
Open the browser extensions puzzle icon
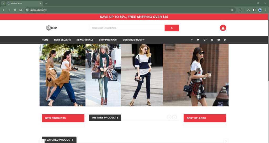coord(240,10)
